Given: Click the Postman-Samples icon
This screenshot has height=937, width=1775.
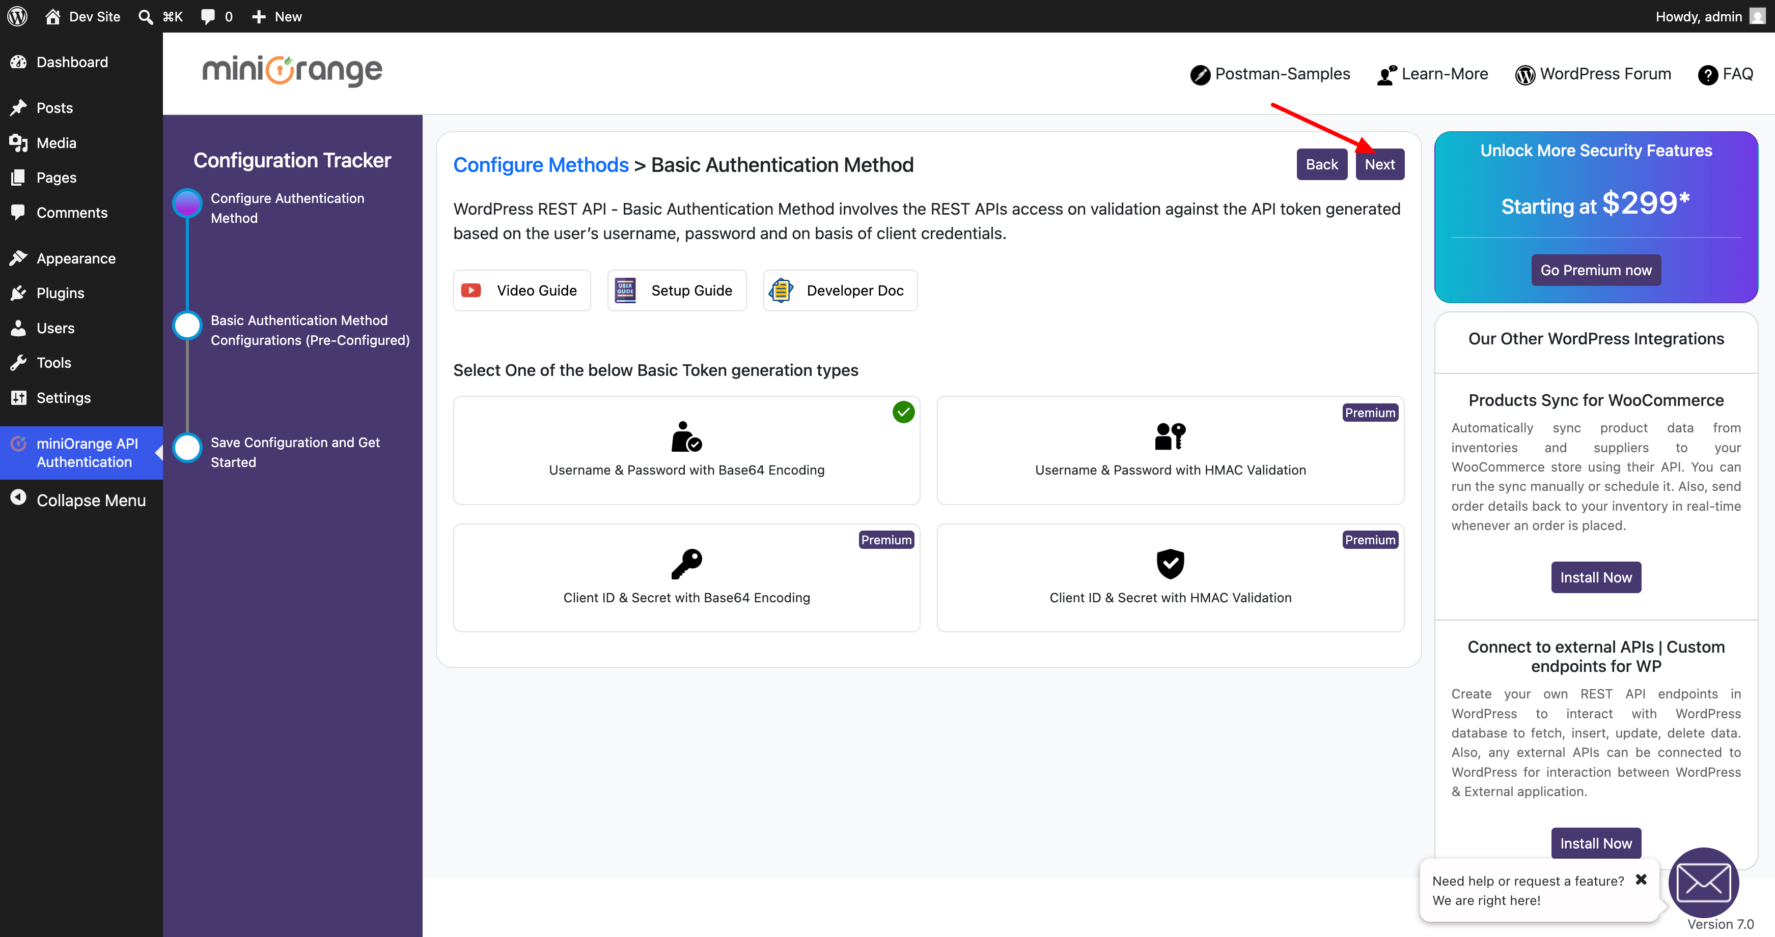Looking at the screenshot, I should 1200,74.
